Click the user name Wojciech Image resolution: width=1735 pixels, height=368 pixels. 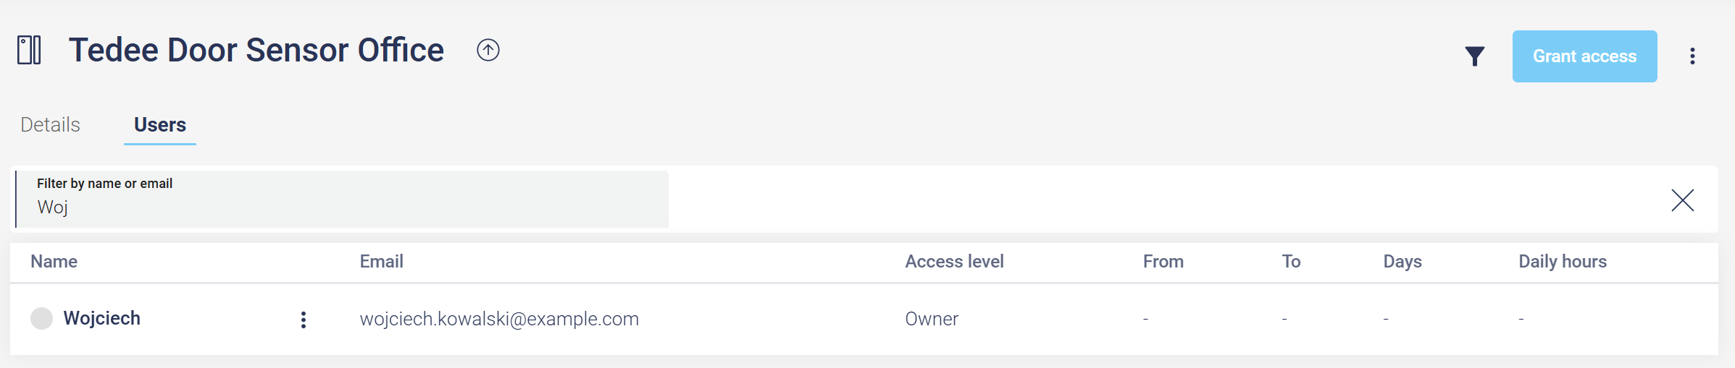[102, 318]
